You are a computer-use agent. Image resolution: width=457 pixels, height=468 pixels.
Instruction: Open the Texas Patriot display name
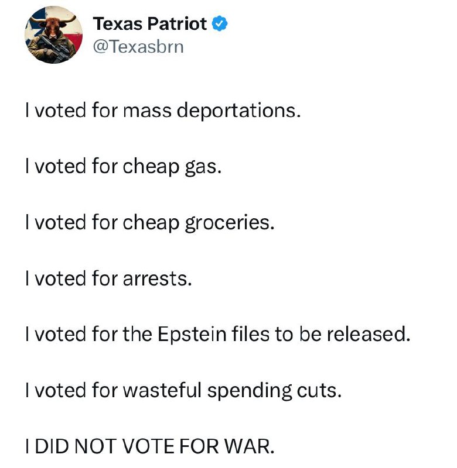[150, 23]
